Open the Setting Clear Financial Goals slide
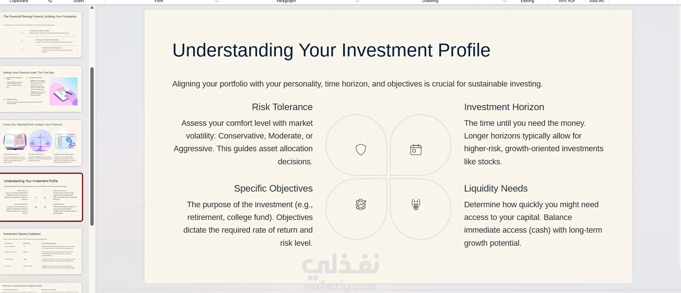681x293 pixels. 41,89
